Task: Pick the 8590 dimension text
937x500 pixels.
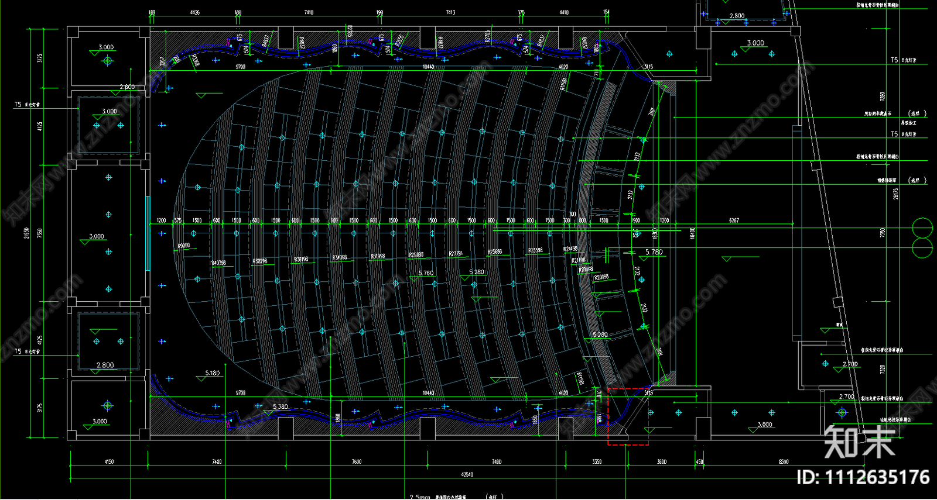Action: coord(784,461)
